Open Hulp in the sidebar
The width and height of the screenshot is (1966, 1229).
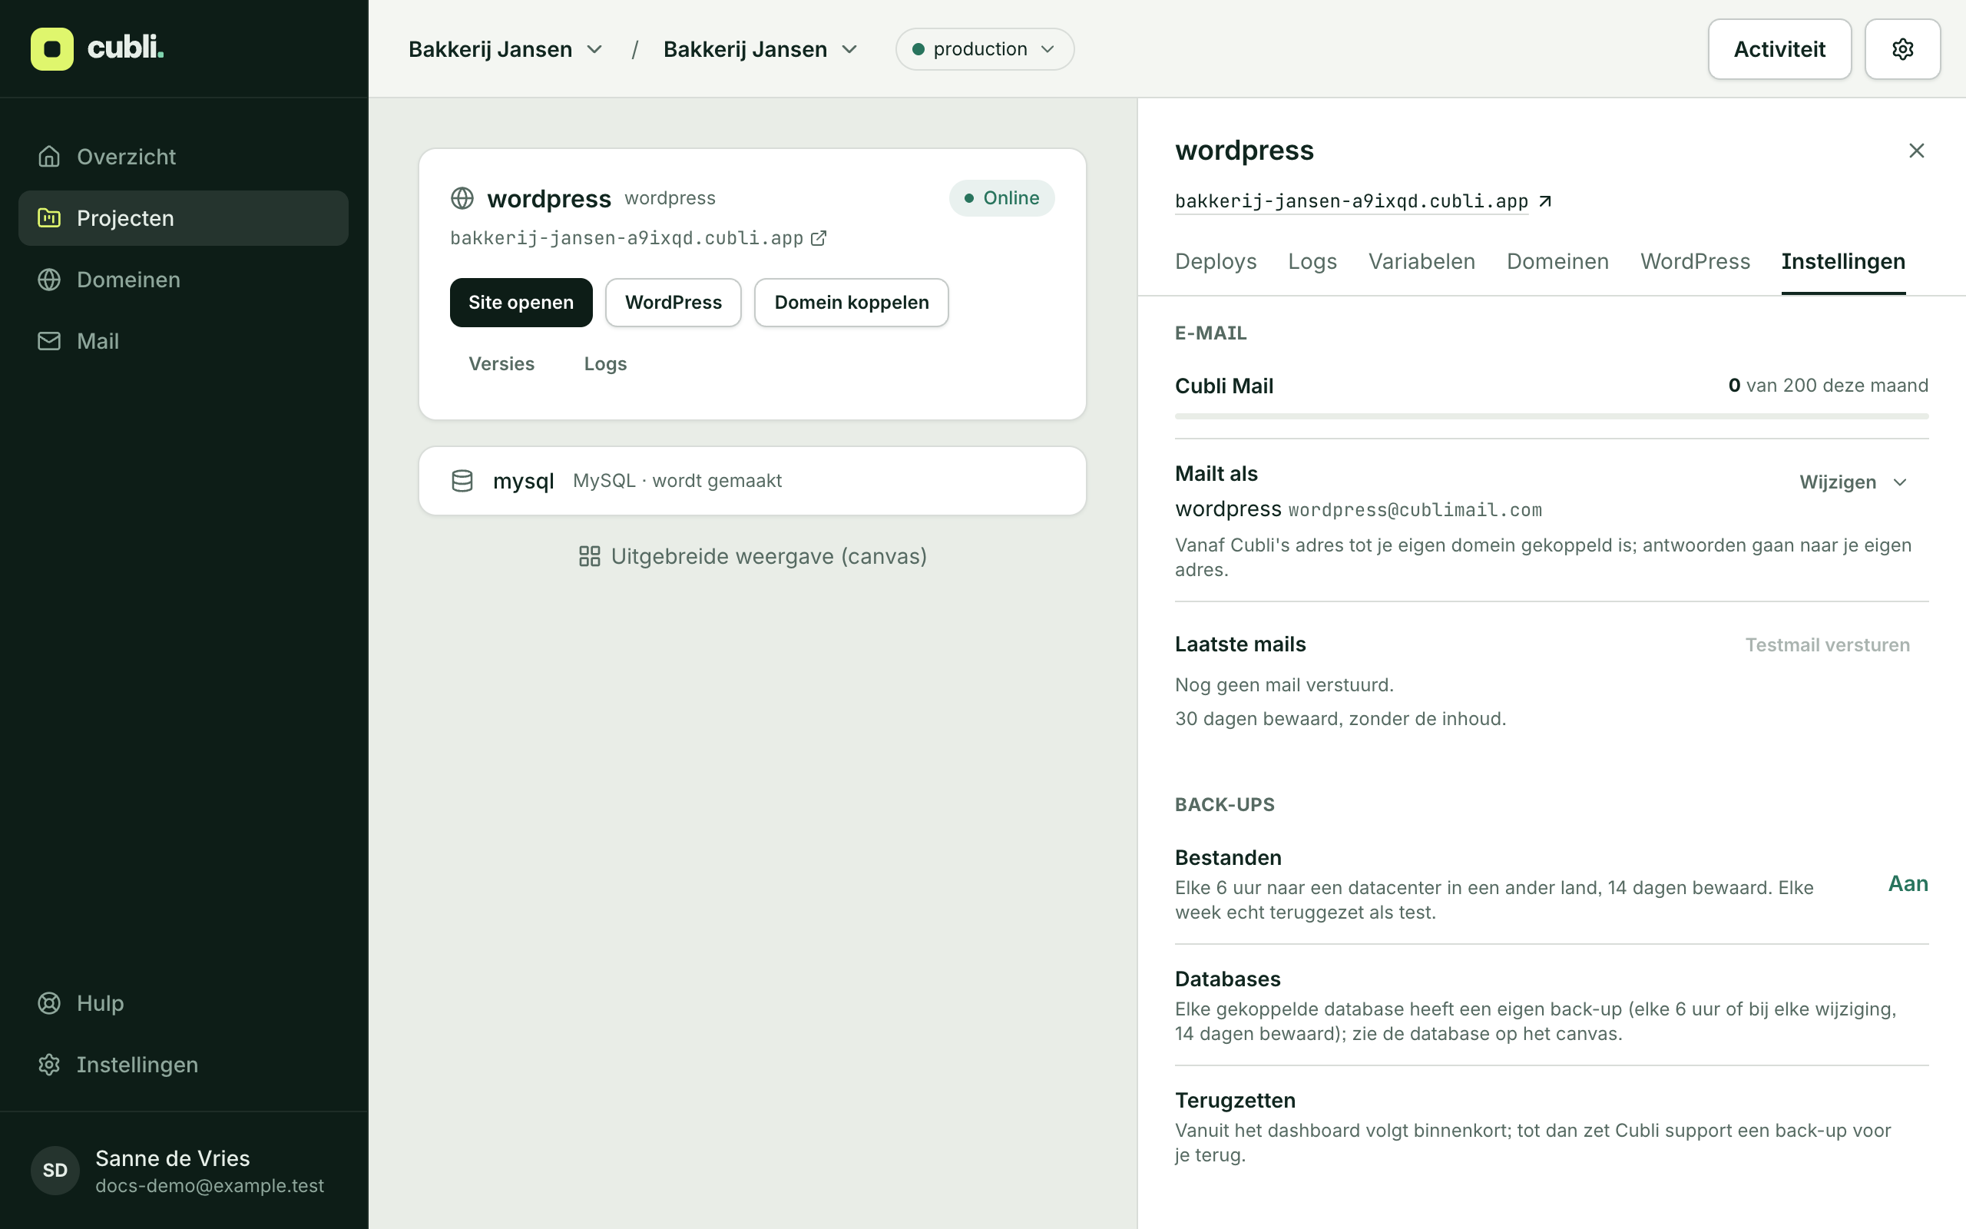coord(184,1003)
